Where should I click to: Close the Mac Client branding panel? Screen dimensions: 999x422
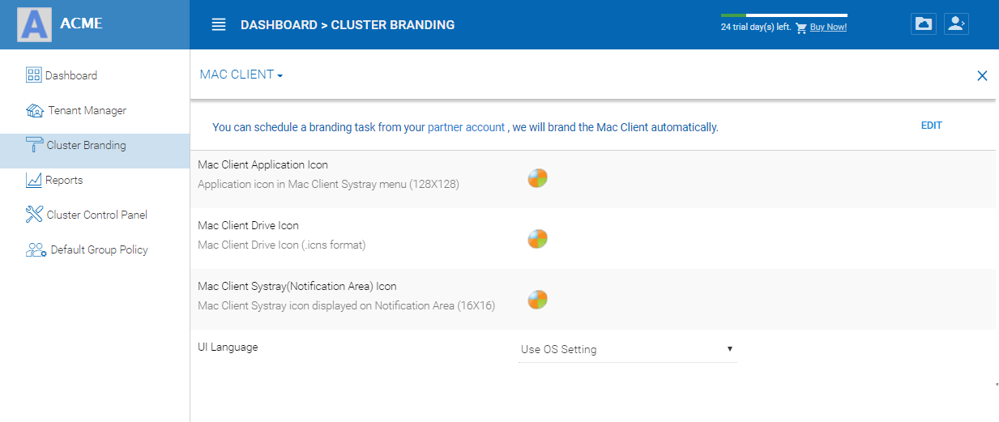[982, 75]
